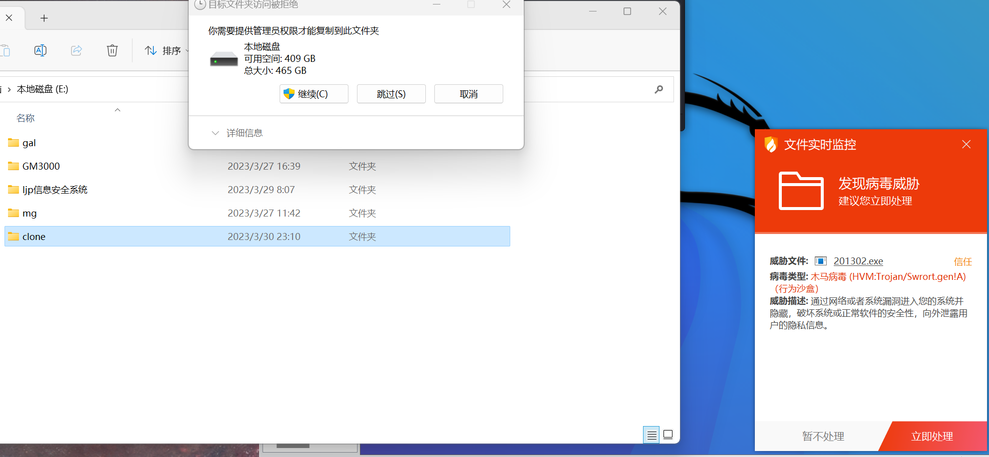Image resolution: width=989 pixels, height=457 pixels.
Task: Click the GM3000 folder icon
Action: 13,166
